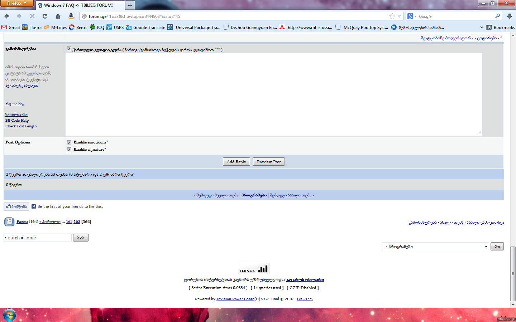Open the Home page icon
This screenshot has height=322, width=516.
58,16
